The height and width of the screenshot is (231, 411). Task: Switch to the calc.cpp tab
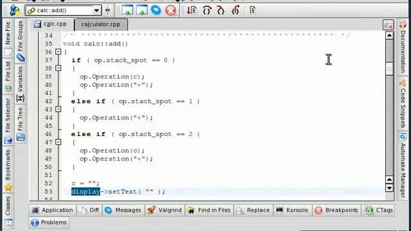coord(51,24)
